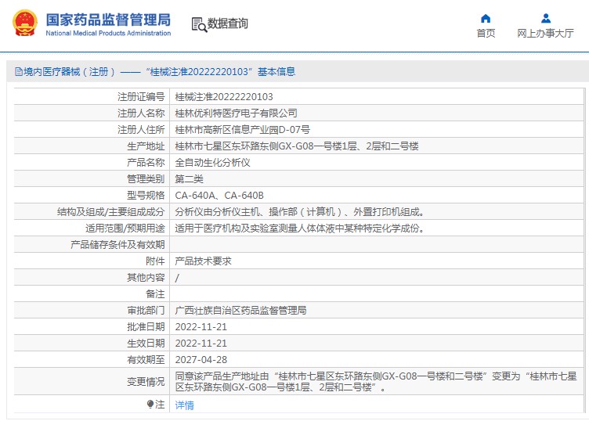Select 批准日期 value 2022-11-21
The image size is (589, 421).
click(201, 327)
